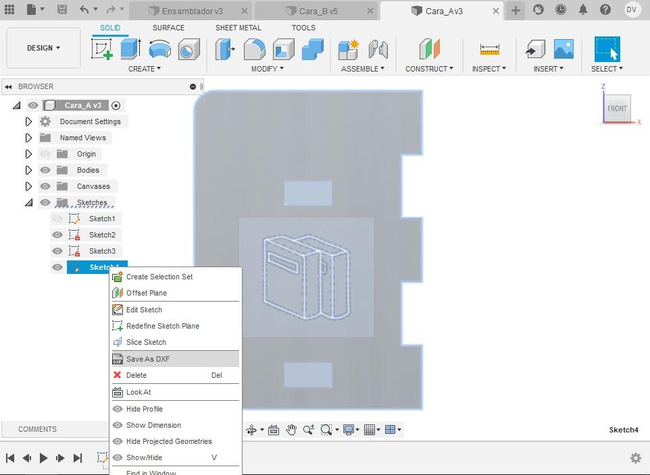This screenshot has height=475, width=650.
Task: Hide the Canvases folder
Action: point(45,186)
